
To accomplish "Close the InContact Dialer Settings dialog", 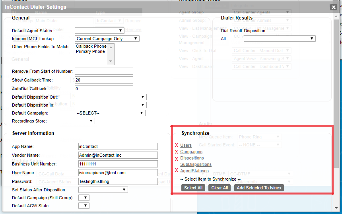I will click(x=334, y=7).
